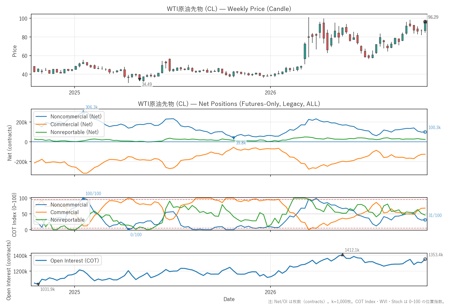Screen dimensions: 449x307
Task: Click the black down-triangle marker at the price low
Action: (140, 79)
